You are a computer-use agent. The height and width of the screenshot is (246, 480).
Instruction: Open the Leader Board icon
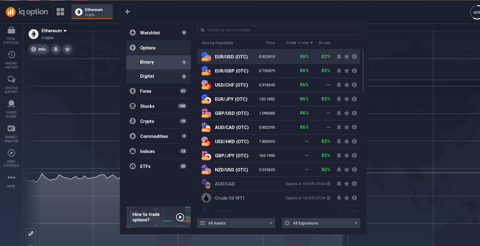11,104
